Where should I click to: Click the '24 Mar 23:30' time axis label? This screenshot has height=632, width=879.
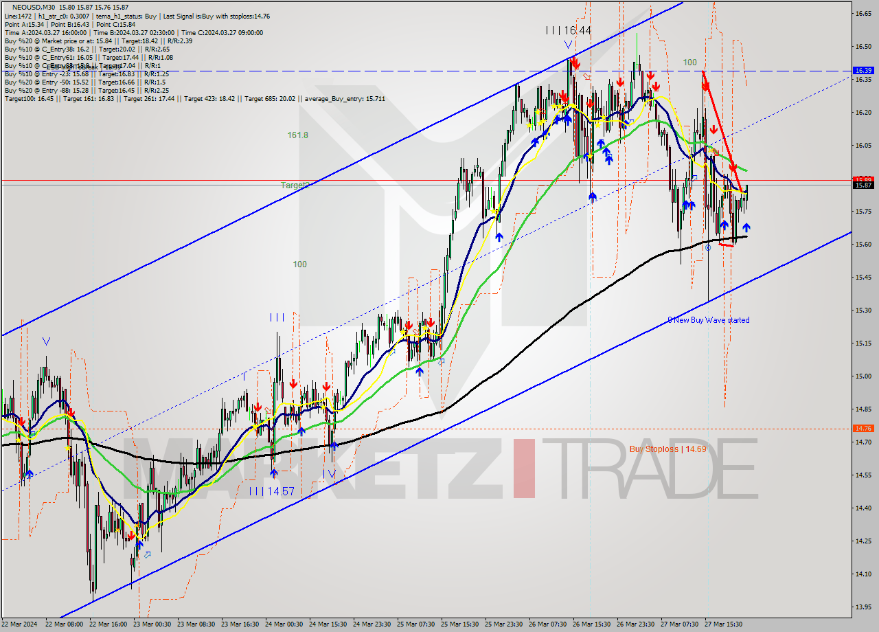374,624
